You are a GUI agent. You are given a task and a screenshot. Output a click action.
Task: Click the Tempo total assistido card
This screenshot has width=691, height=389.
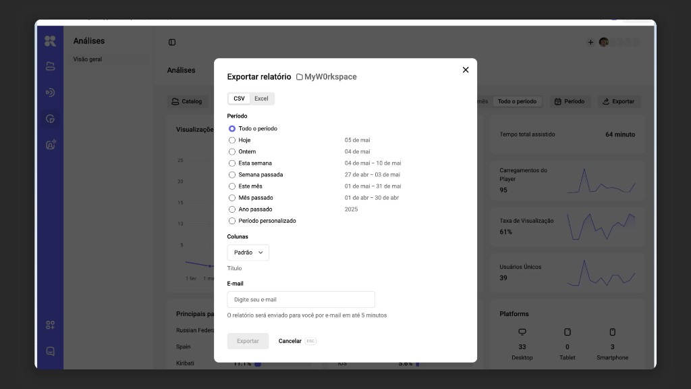[x=567, y=134]
